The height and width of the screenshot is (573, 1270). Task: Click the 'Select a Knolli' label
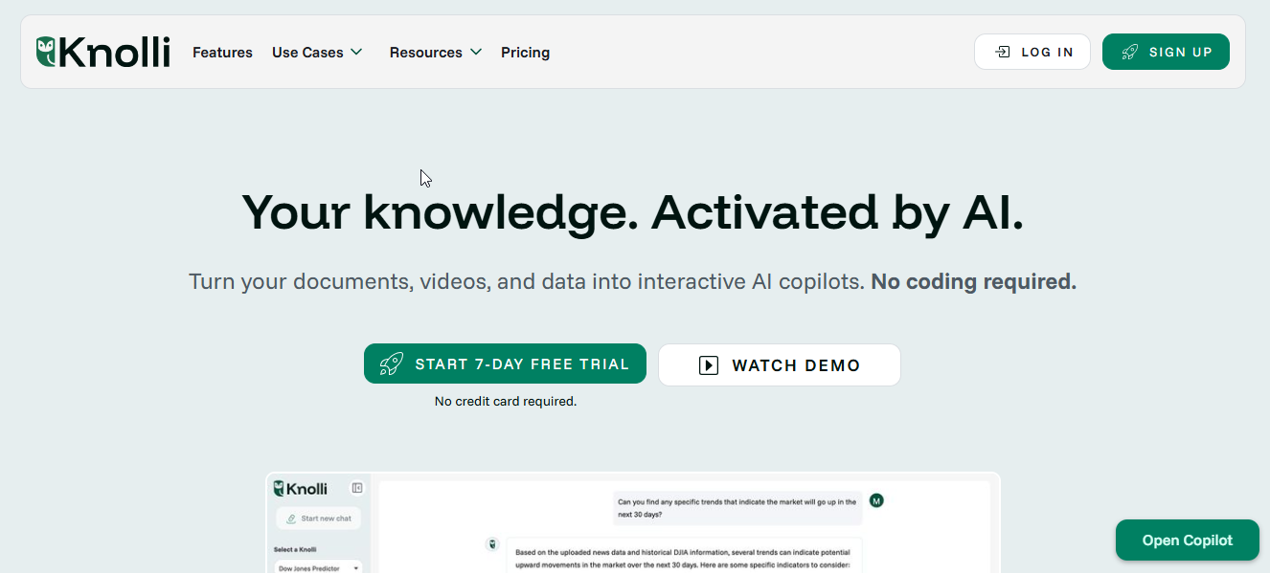click(x=295, y=549)
